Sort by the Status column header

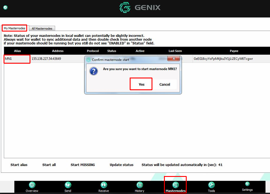coord(112,51)
